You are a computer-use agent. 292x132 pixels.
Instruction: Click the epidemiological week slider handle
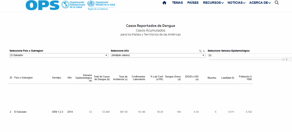[x=283, y=60]
